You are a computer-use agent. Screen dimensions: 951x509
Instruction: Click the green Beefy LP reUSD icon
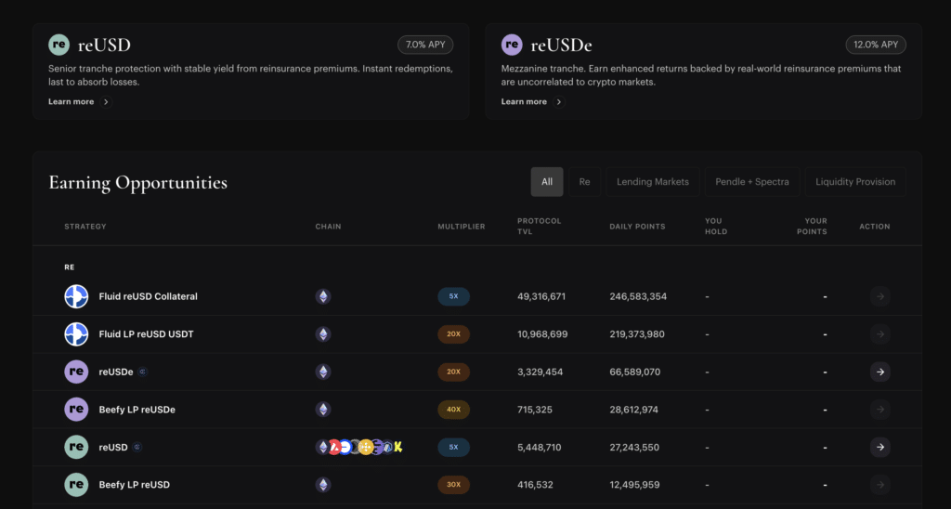(76, 485)
